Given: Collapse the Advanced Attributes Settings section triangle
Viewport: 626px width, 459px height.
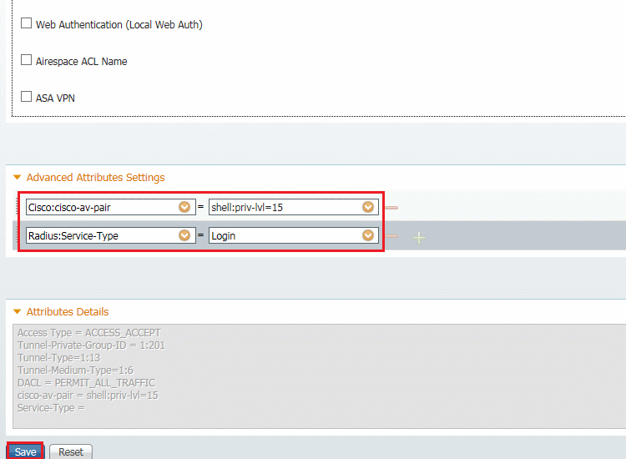Looking at the screenshot, I should 17,177.
